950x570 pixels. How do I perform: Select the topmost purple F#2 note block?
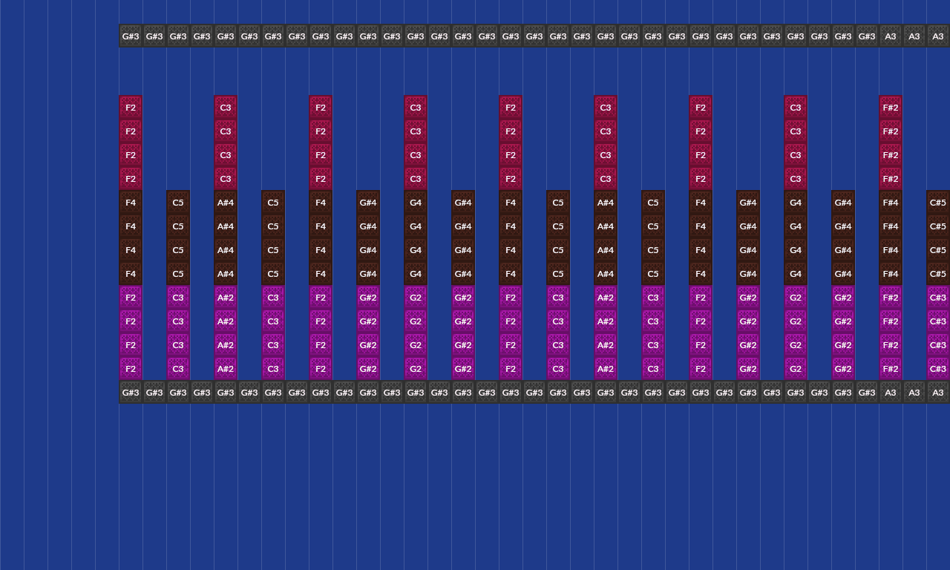coord(891,298)
